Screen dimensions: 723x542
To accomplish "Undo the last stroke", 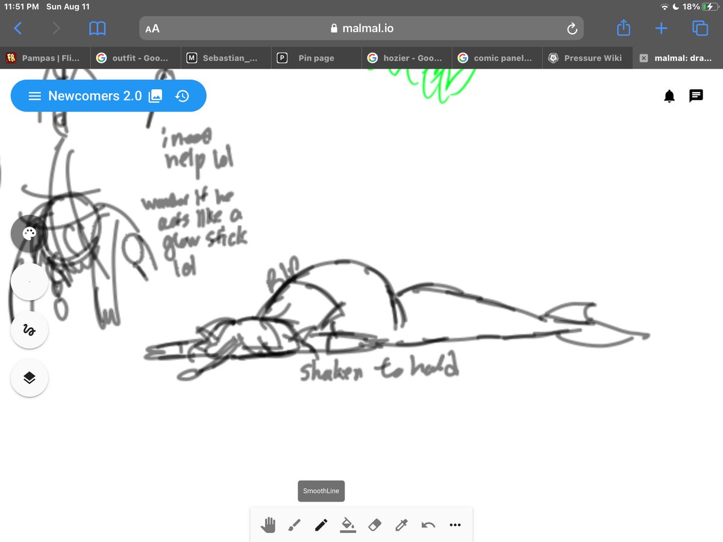I will click(428, 525).
